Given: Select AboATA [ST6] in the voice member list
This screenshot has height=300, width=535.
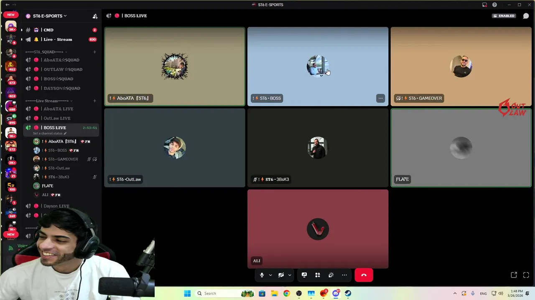Looking at the screenshot, I should 66,141.
